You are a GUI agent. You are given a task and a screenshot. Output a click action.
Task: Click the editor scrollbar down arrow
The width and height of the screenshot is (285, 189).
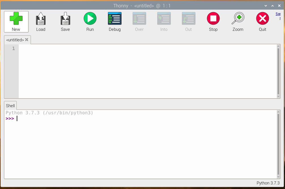click(278, 96)
